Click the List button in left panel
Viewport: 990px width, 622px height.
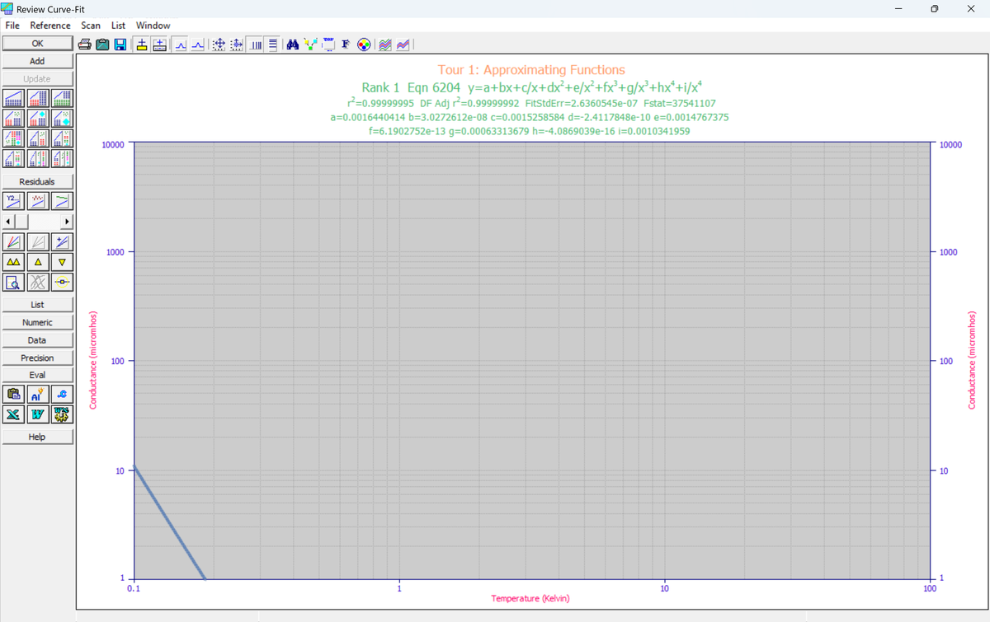38,305
